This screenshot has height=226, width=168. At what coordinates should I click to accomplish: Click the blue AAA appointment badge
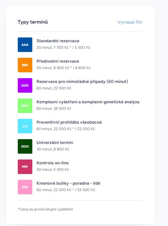click(25, 45)
